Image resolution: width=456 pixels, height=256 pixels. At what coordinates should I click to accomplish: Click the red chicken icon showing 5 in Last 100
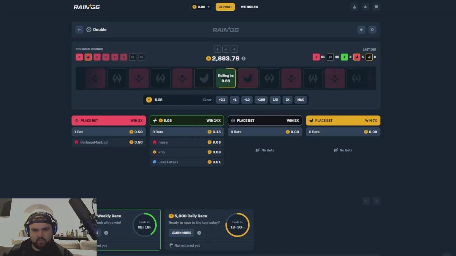(357, 57)
